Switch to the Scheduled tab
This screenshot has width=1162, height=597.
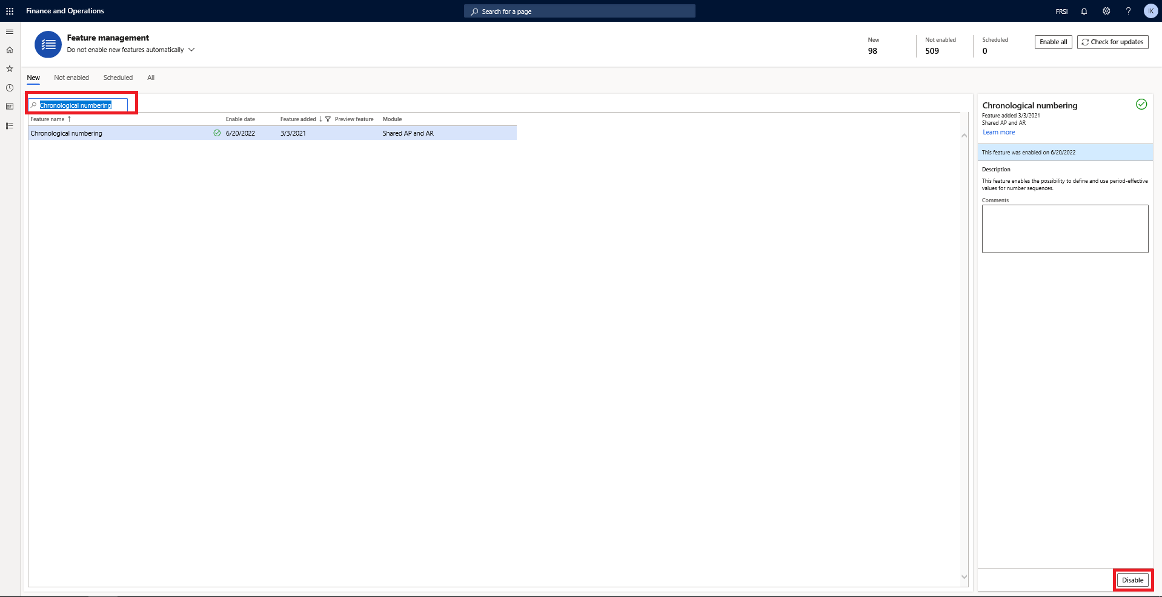[118, 78]
